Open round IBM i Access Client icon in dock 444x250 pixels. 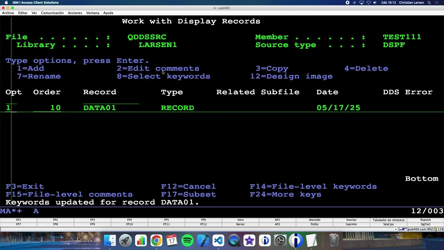coord(296,240)
